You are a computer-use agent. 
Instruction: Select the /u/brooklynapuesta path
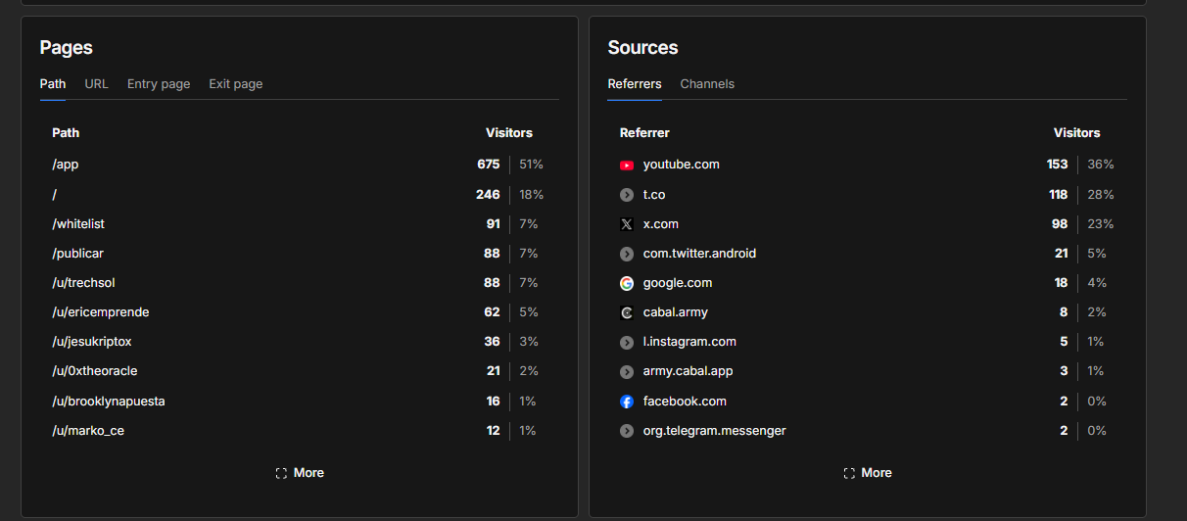pyautogui.click(x=109, y=402)
